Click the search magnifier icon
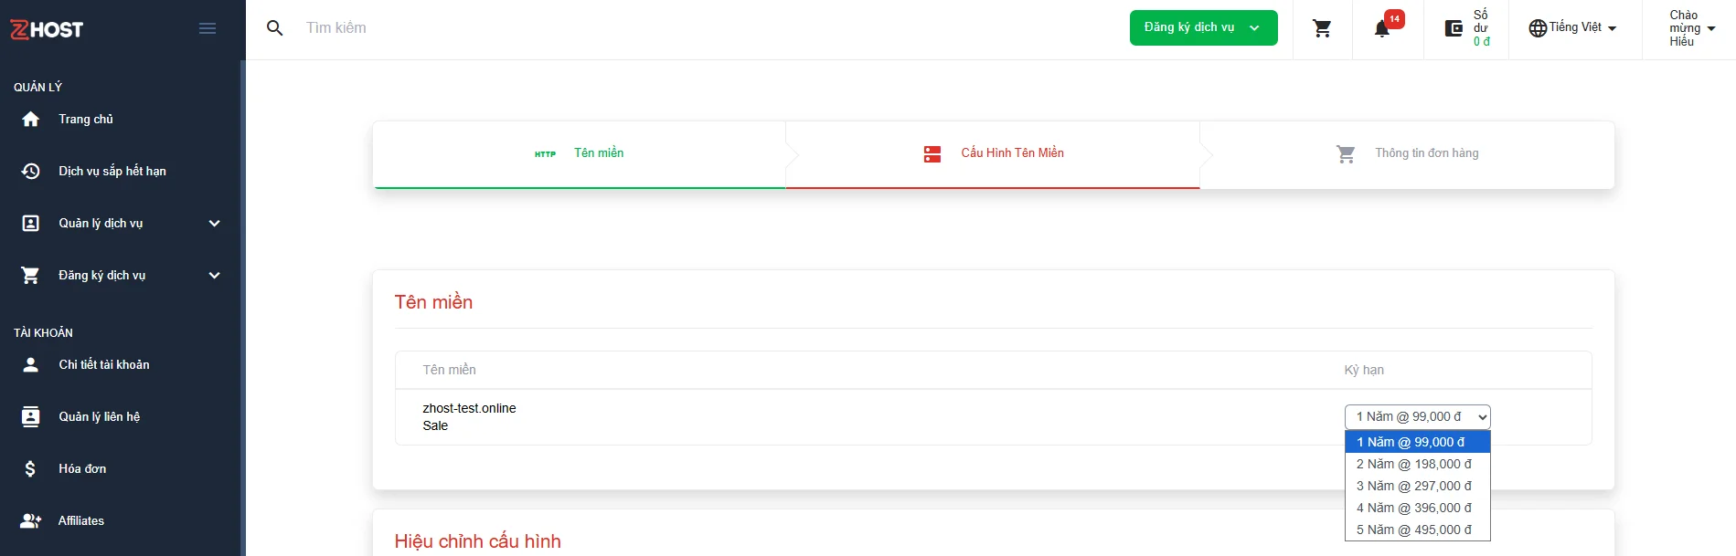This screenshot has width=1736, height=556. click(x=274, y=28)
